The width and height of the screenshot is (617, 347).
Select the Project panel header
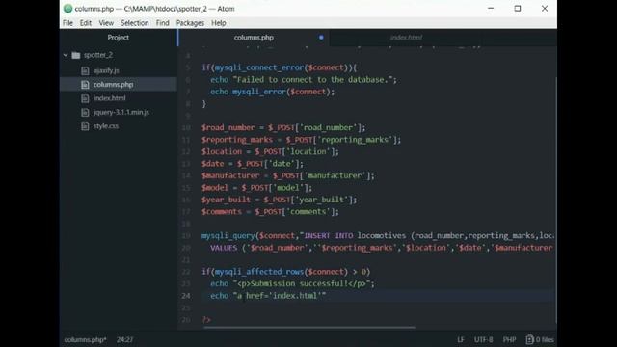click(118, 38)
